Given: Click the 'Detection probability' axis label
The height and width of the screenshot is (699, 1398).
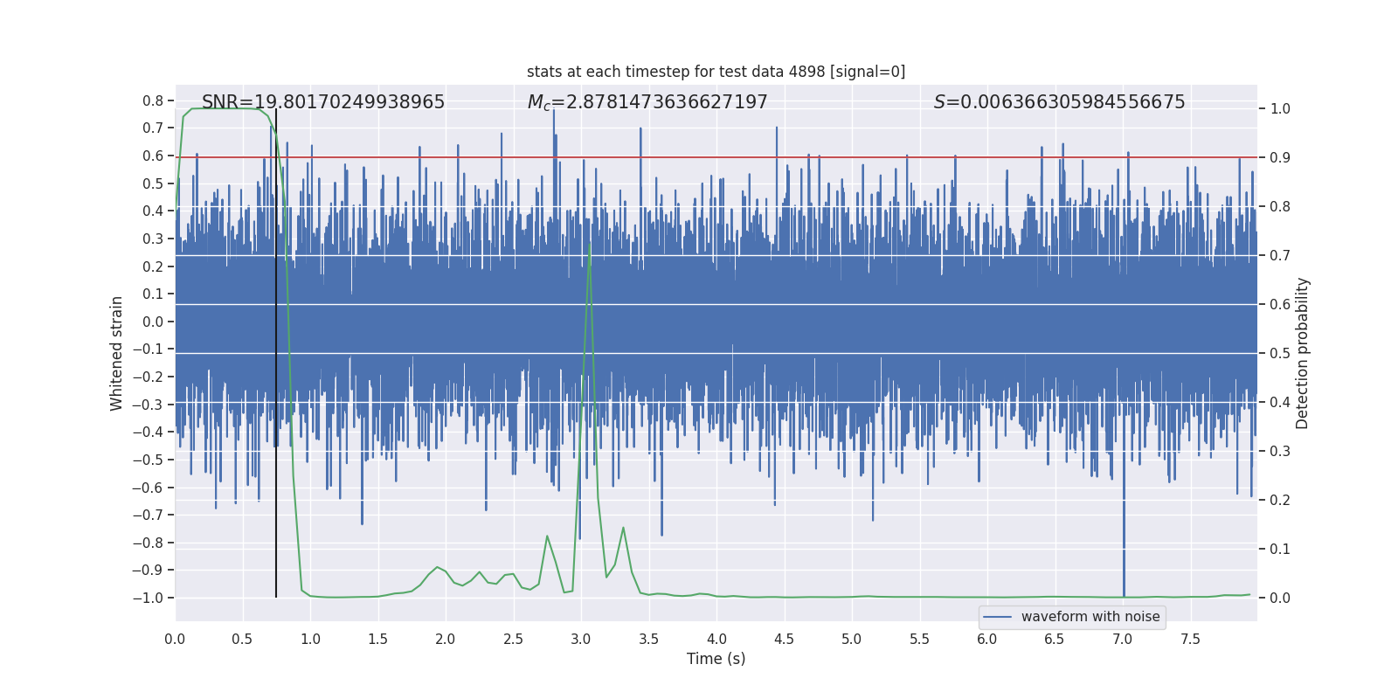Looking at the screenshot, I should pos(1303,353).
